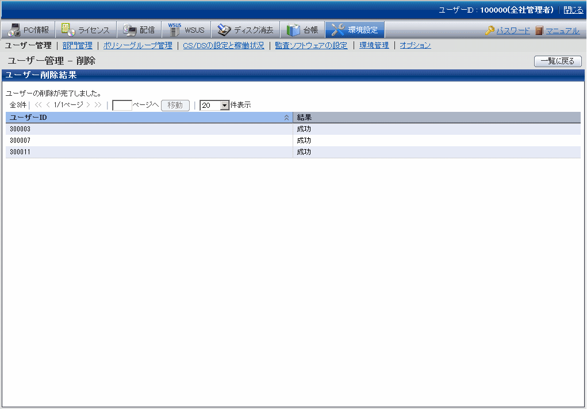
Task: Click the key icon beside パスワード
Action: pos(489,30)
